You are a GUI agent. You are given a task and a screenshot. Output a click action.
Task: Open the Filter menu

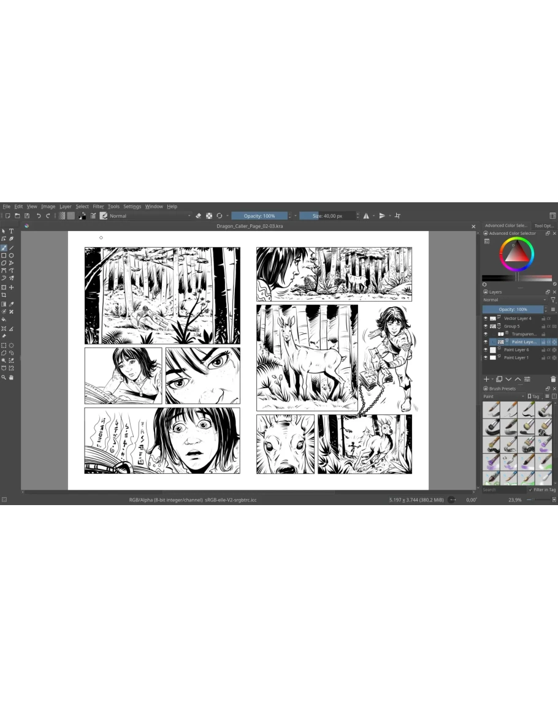click(x=98, y=207)
